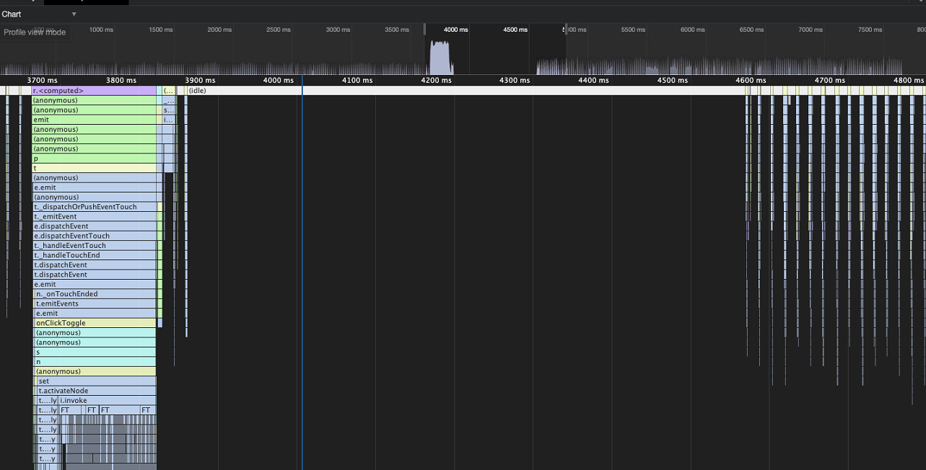926x470 pixels.
Task: Click the 3800 ms ruler label
Action: pyautogui.click(x=121, y=80)
